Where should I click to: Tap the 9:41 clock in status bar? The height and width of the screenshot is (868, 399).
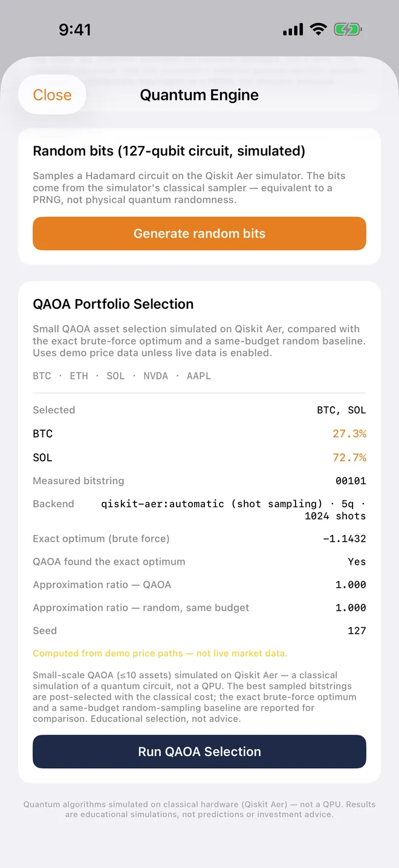75,30
